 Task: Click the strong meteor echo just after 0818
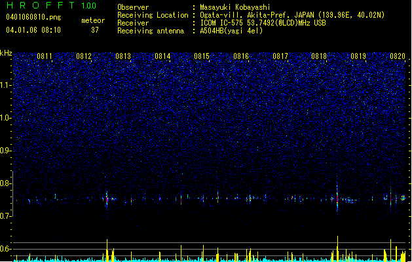pos(337,197)
